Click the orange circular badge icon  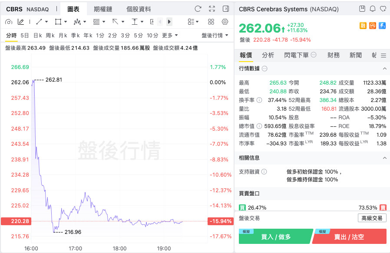pyautogui.click(x=373, y=25)
